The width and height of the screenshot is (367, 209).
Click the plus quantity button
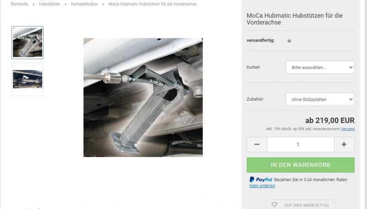344,145
